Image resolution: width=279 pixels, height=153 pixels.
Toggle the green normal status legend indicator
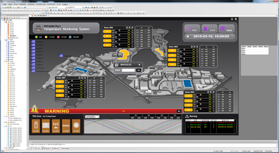(x=36, y=37)
